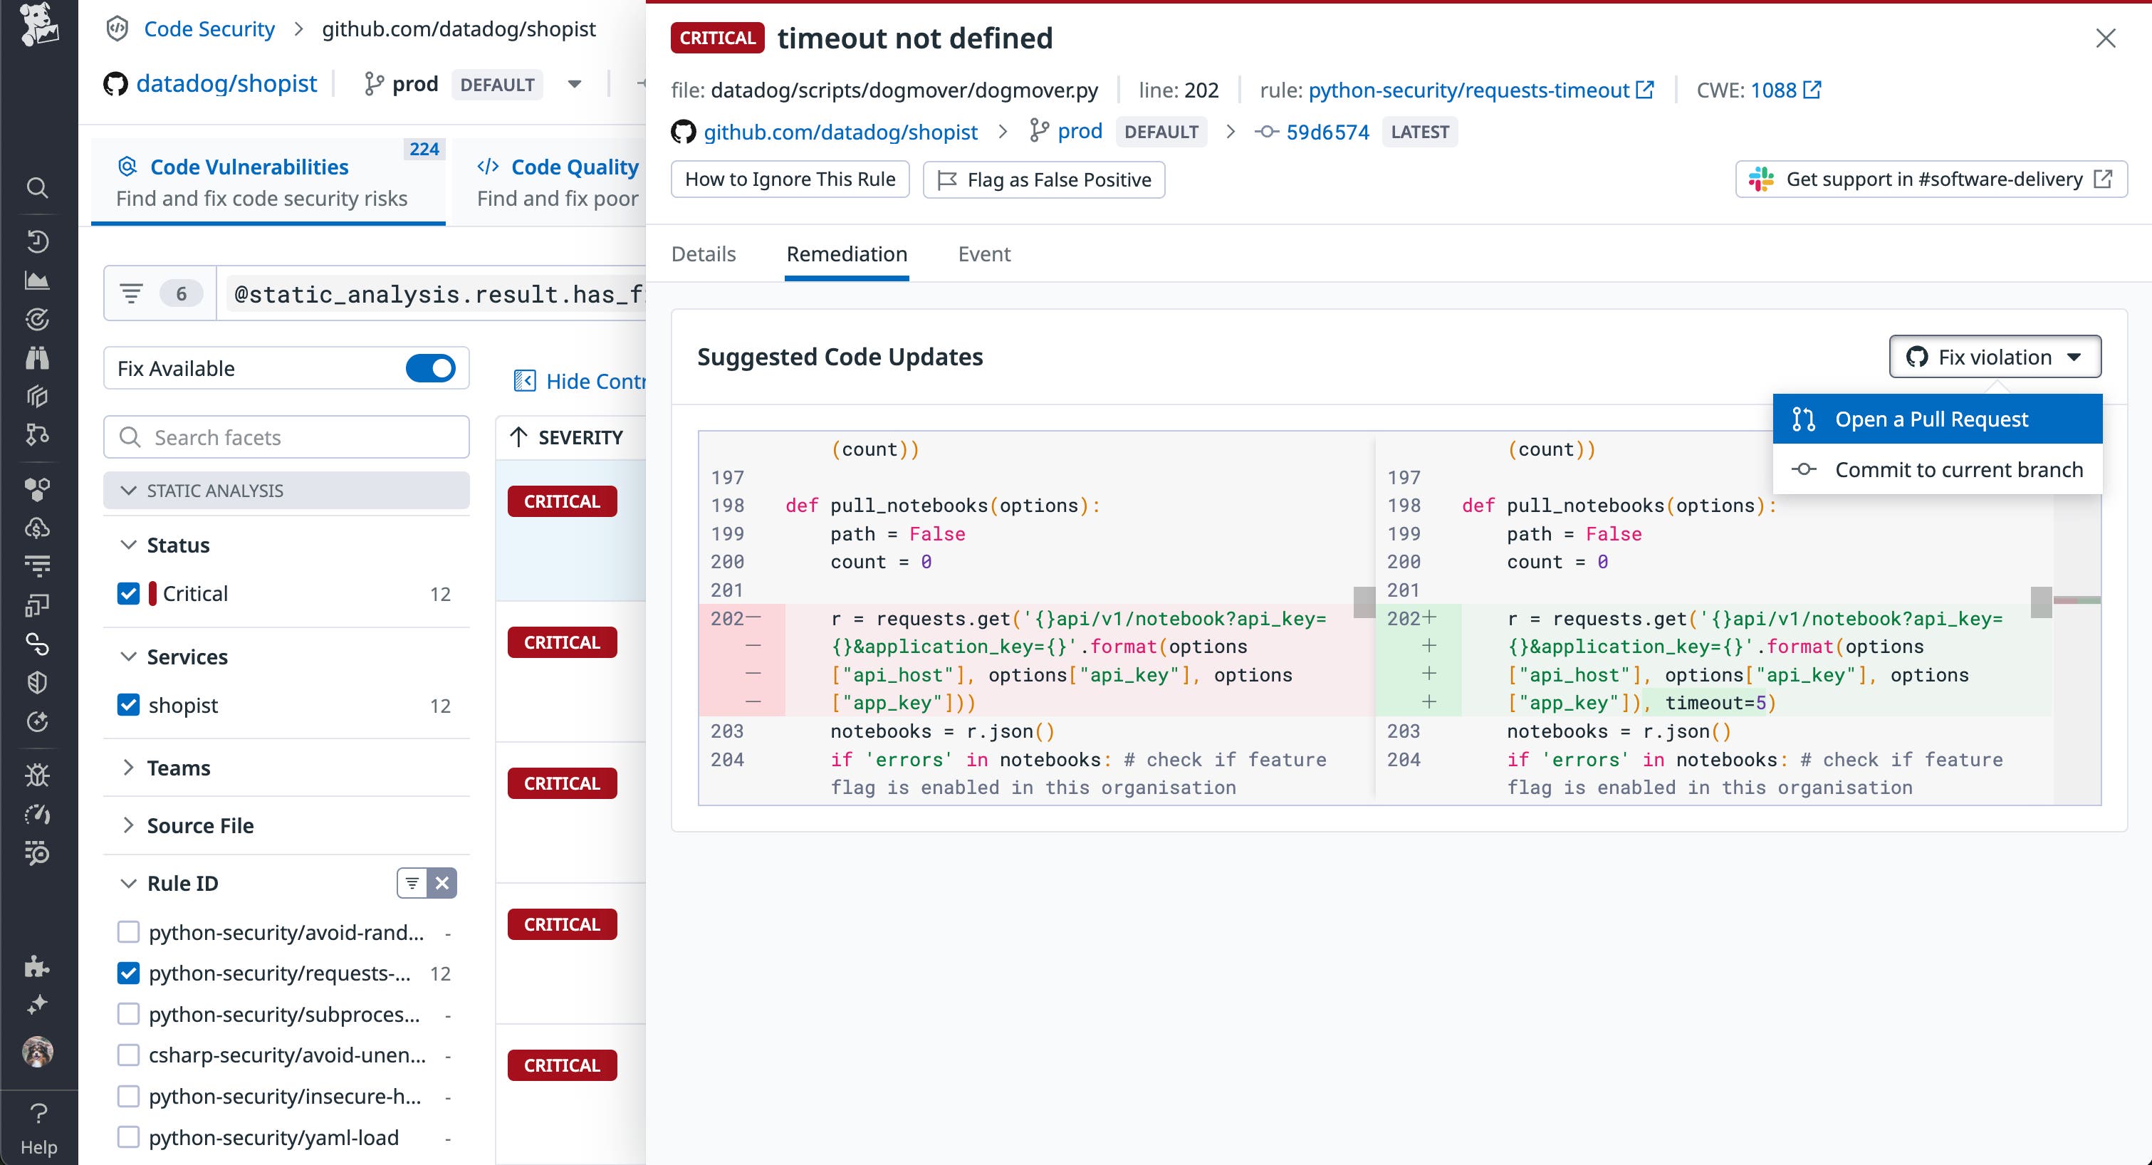Collapse the Rule ID facet section

pyautogui.click(x=129, y=883)
